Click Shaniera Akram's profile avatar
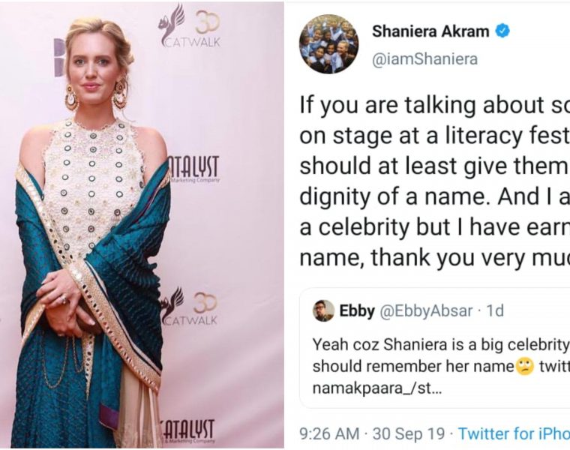570x450 pixels. coord(328,44)
